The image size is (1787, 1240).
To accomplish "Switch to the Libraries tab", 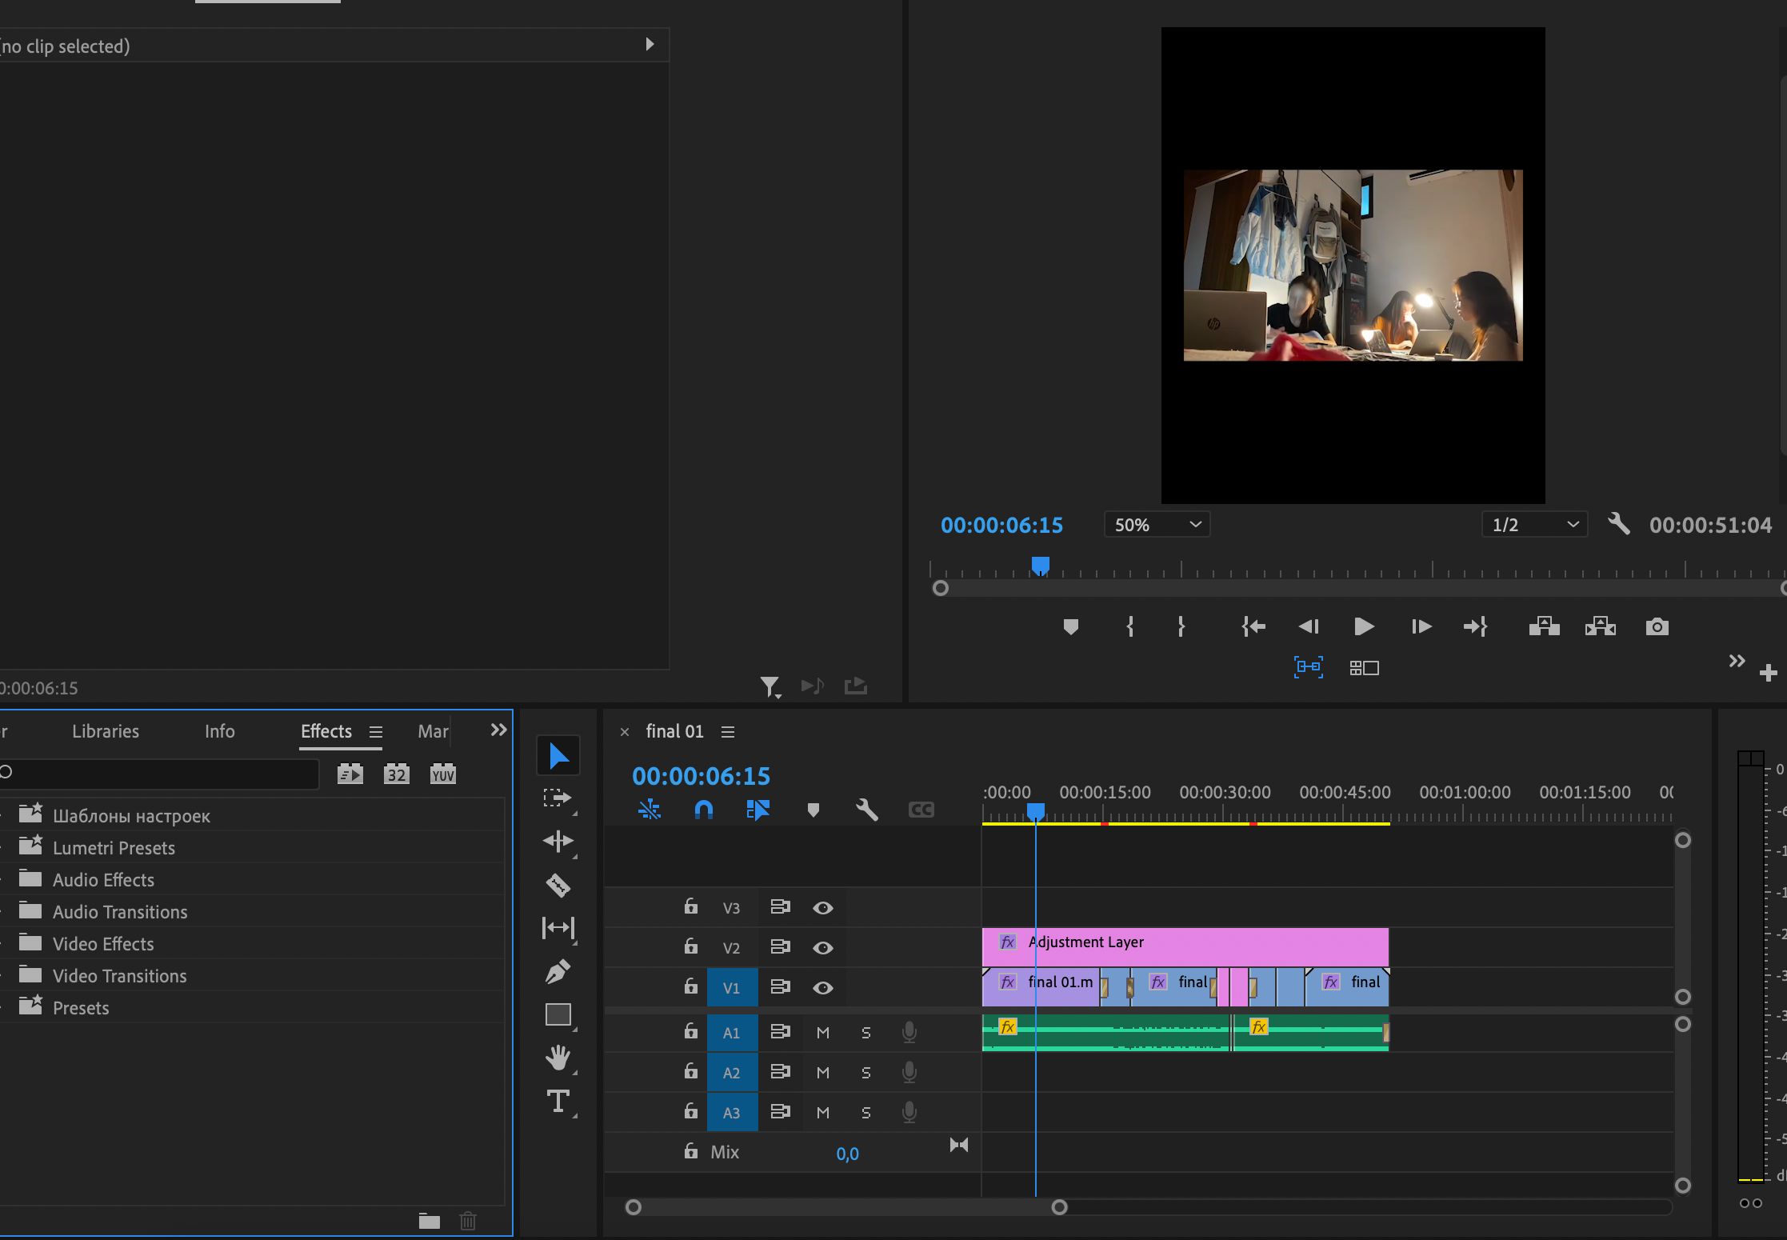I will [106, 731].
